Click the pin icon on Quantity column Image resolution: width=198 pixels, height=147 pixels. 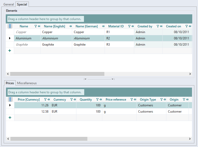click(100, 100)
